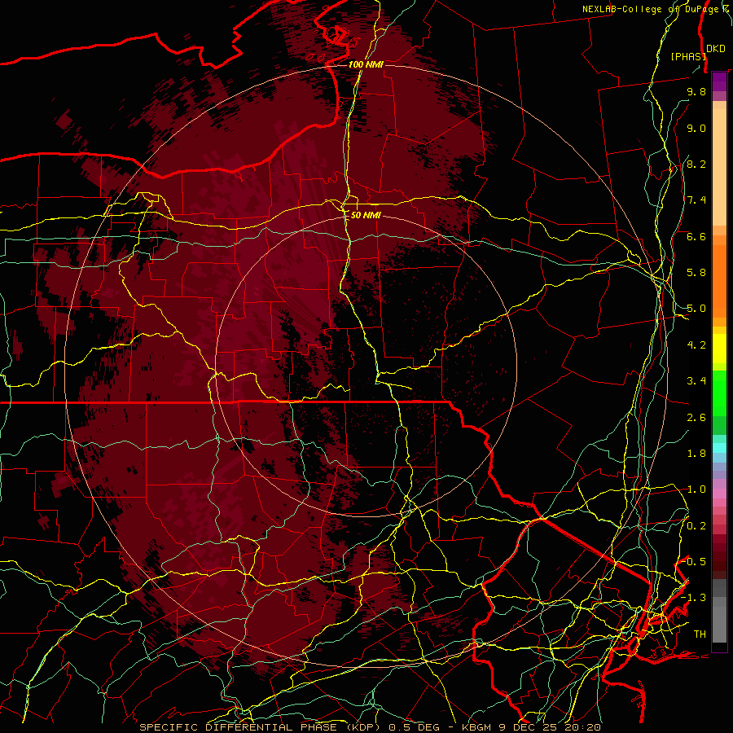Pick the bright green segment of the color bar
This screenshot has height=733, width=733.
pyautogui.click(x=719, y=393)
